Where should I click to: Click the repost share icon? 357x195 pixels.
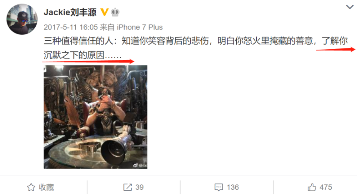[x=128, y=187]
